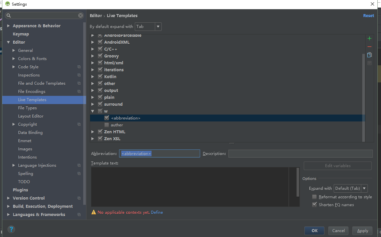Viewport: 381px width, 237px height.
Task: Remove selected template with red minus
Action: click(369, 47)
